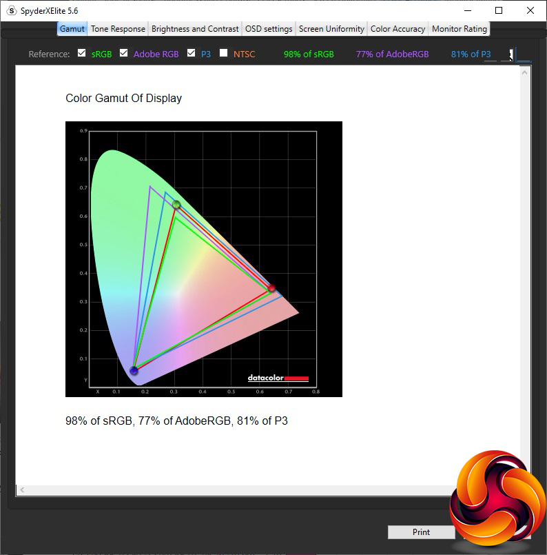547x555 pixels.
Task: Click the color gamut chart image
Action: 204,259
